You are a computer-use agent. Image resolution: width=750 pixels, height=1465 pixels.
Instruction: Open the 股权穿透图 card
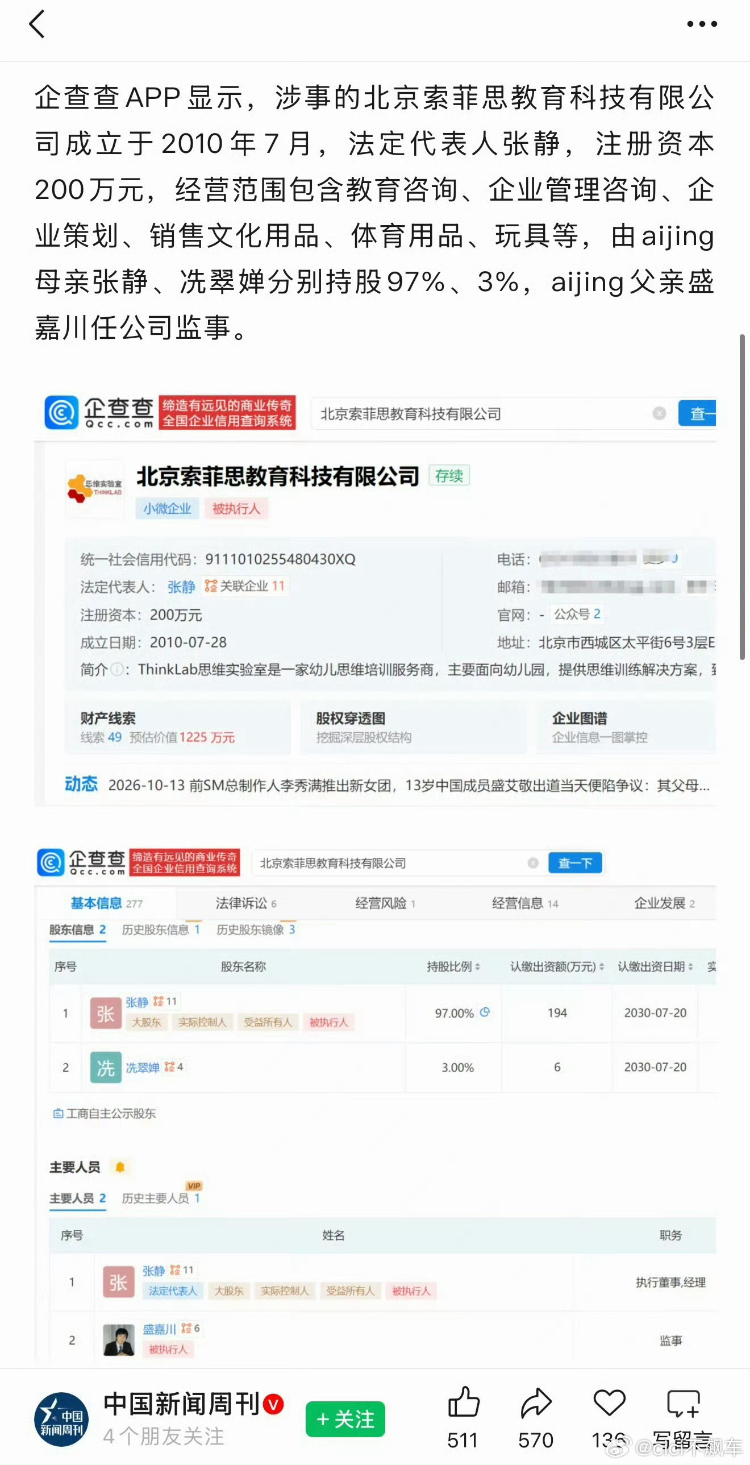[x=414, y=727]
